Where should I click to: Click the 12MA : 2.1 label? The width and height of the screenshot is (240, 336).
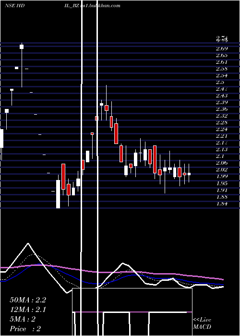pos(28,310)
